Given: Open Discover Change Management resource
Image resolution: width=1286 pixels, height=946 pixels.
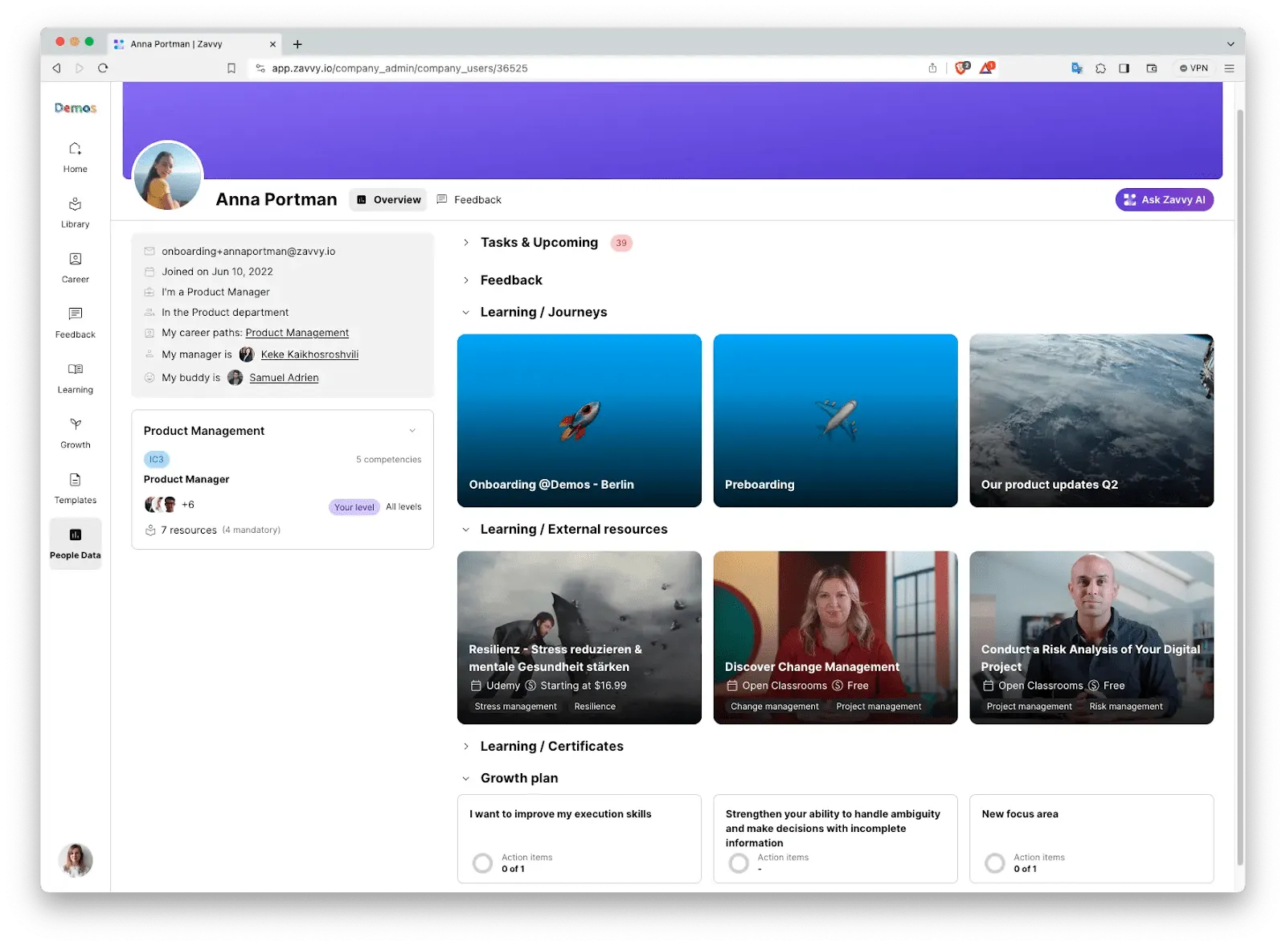Looking at the screenshot, I should [835, 637].
